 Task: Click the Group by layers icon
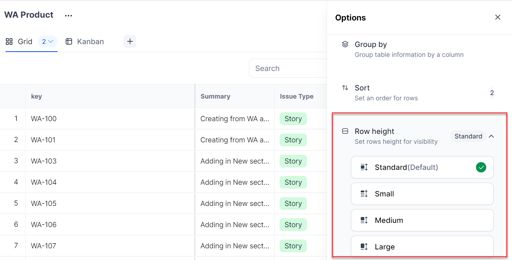pos(345,45)
